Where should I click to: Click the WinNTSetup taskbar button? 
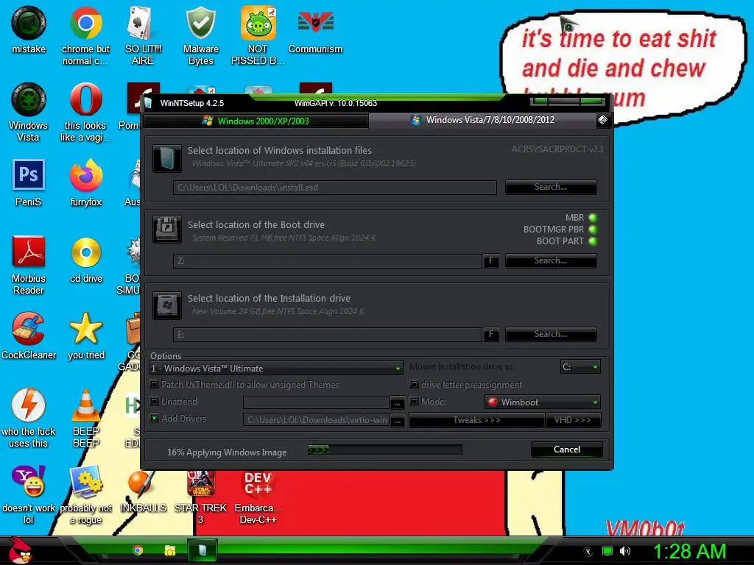[x=202, y=550]
